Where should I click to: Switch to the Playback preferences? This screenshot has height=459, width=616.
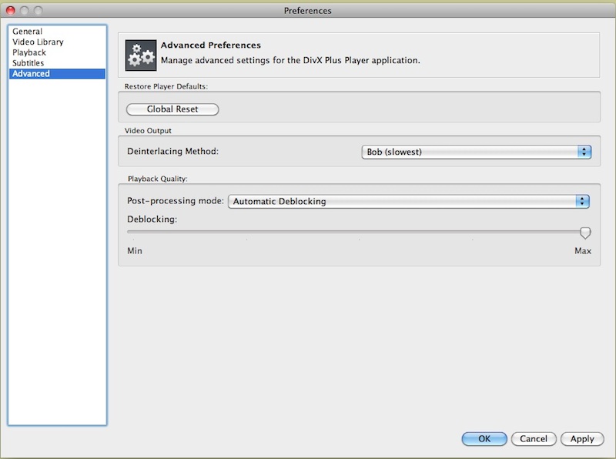pos(29,52)
